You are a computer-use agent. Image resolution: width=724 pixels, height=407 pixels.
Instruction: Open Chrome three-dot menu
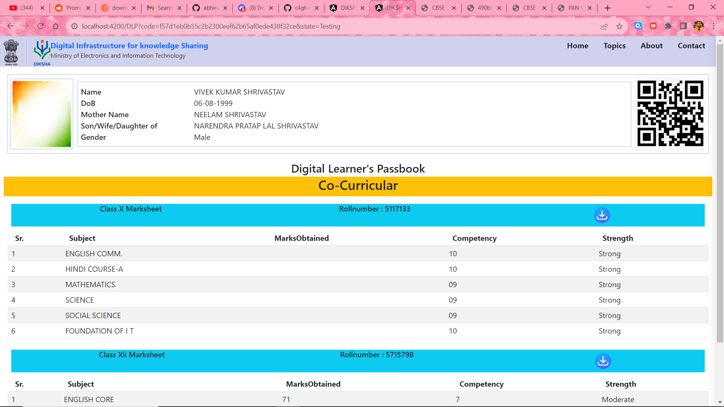click(713, 26)
